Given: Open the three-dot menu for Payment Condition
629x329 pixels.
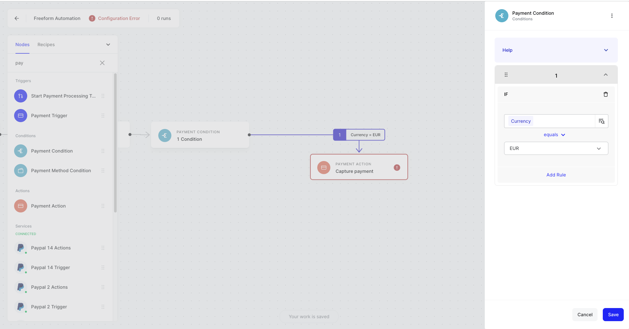Looking at the screenshot, I should pyautogui.click(x=612, y=16).
